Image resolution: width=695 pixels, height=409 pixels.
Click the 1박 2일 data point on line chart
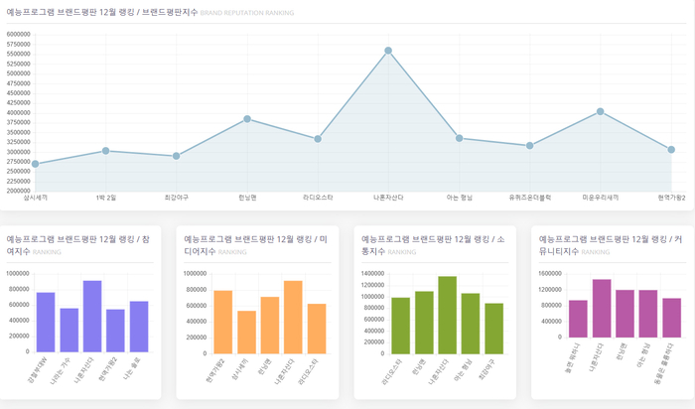[106, 151]
